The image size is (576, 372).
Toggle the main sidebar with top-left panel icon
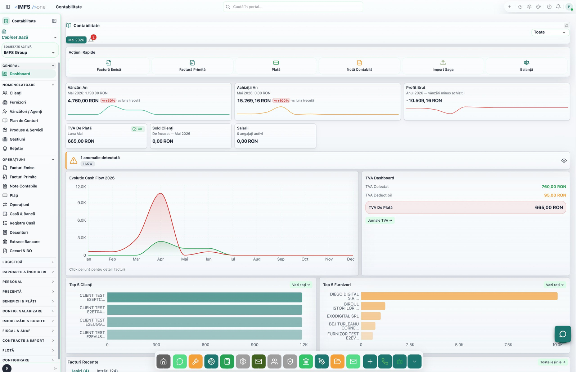tap(8, 7)
